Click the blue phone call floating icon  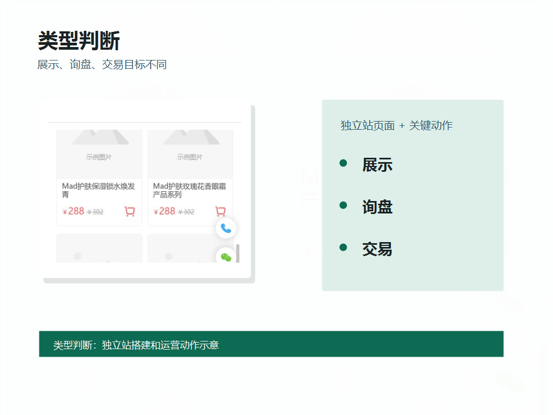tap(226, 229)
